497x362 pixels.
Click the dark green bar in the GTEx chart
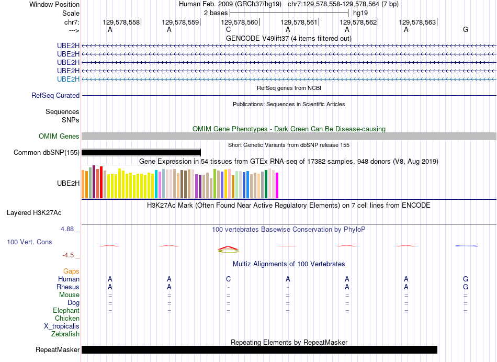tap(266, 184)
